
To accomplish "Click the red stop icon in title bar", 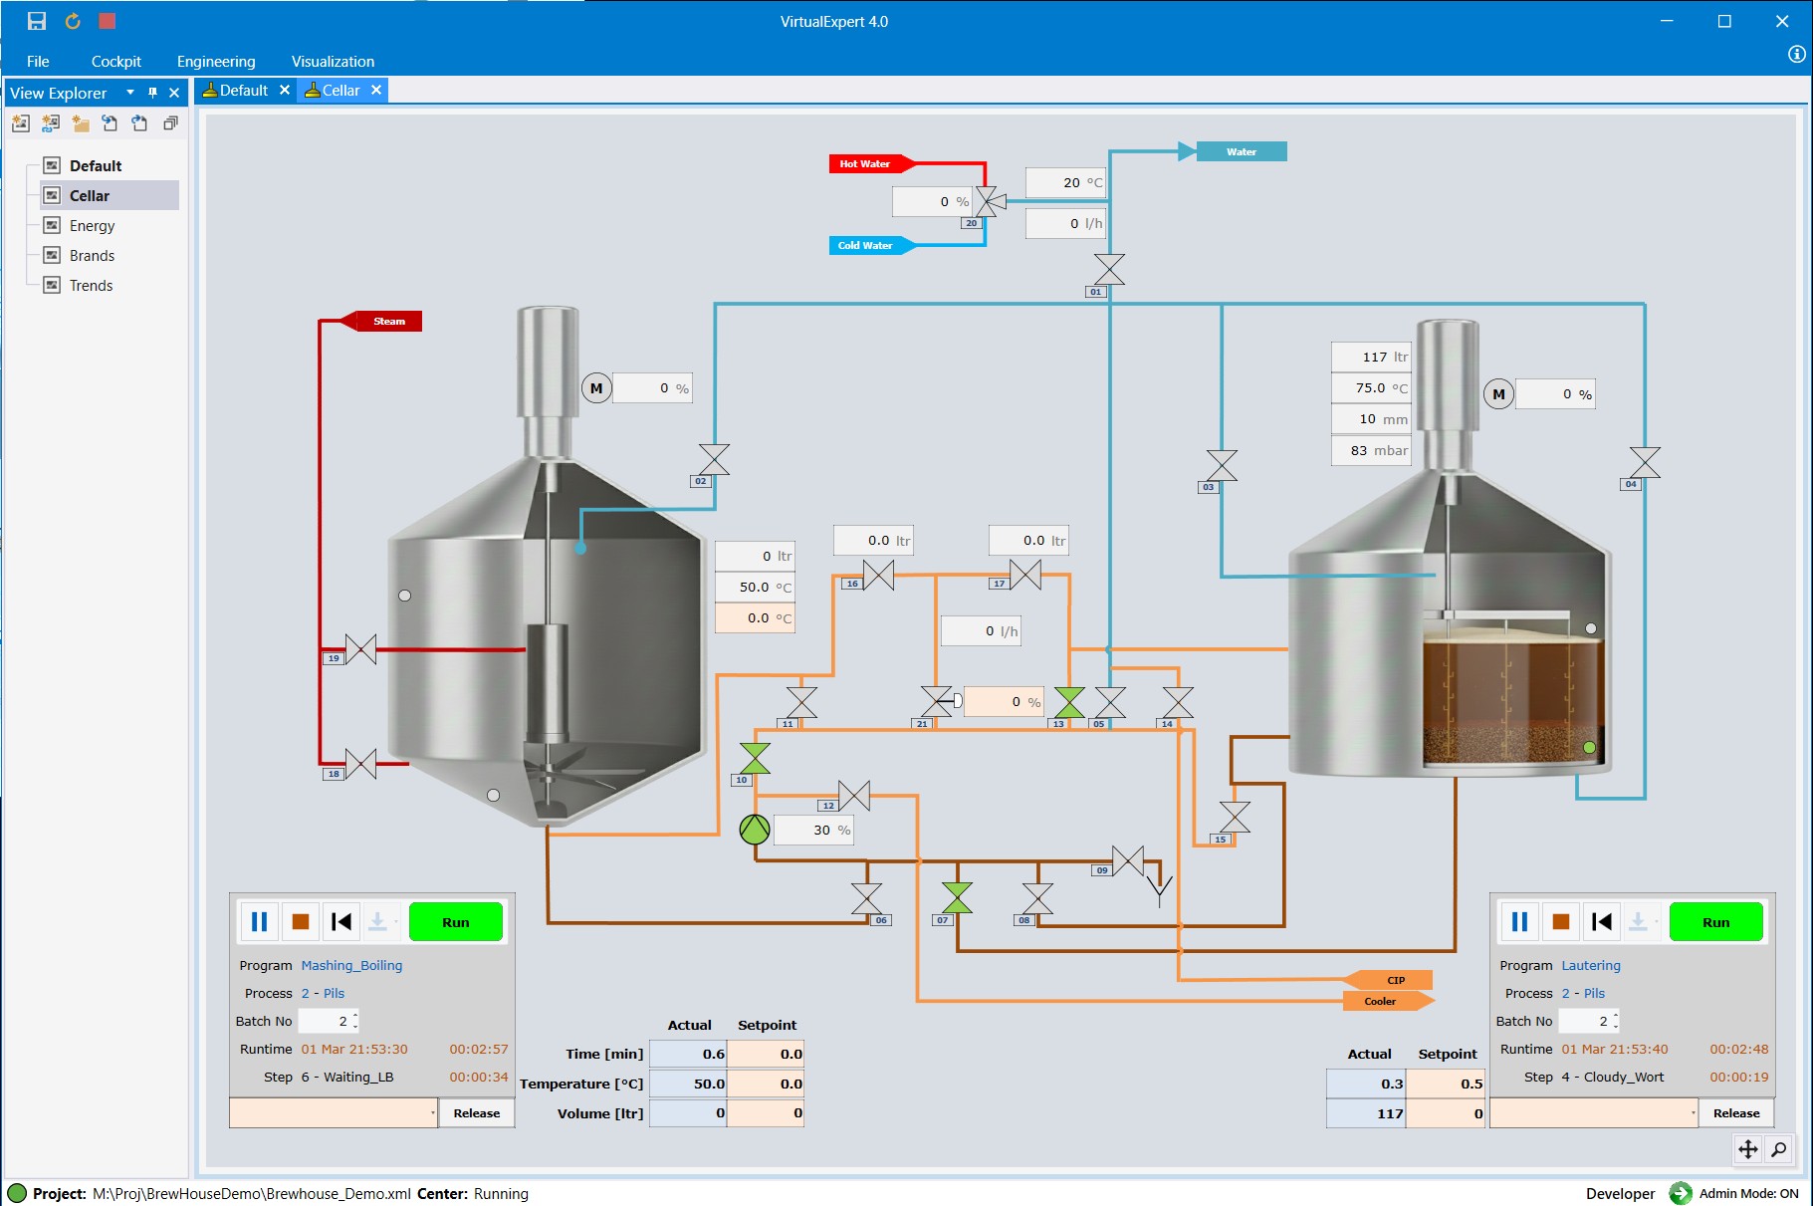I will pyautogui.click(x=108, y=21).
